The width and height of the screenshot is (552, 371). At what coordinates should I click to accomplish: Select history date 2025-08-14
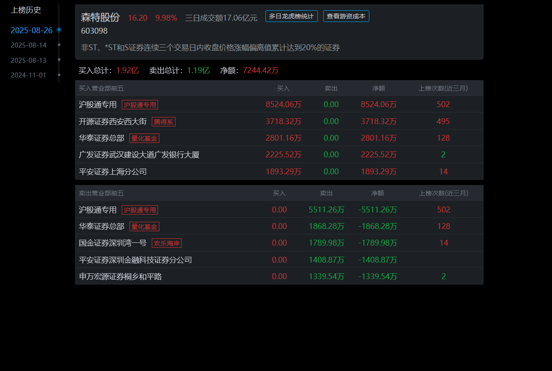point(29,45)
